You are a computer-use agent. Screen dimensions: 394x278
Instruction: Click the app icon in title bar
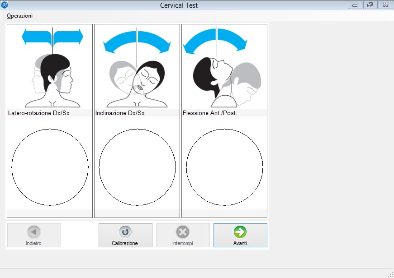[5, 5]
